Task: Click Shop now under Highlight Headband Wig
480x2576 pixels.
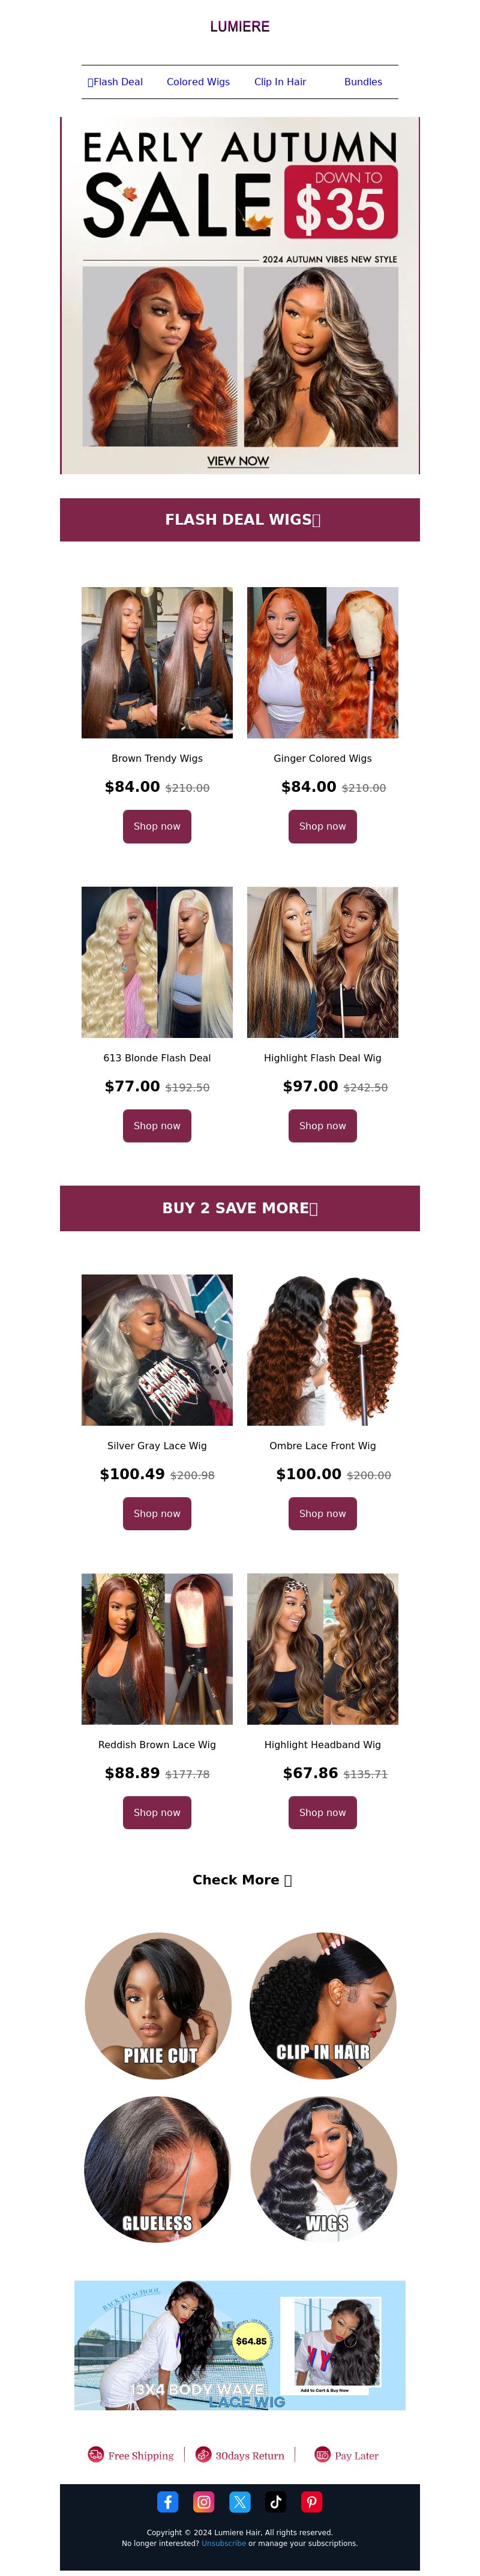Action: coord(323,1812)
